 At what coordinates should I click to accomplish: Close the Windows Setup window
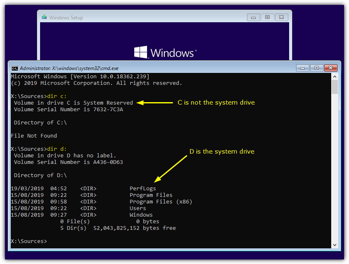click(282, 17)
